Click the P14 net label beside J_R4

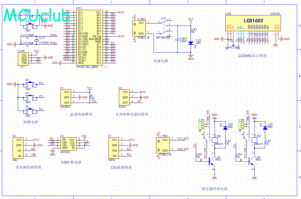point(234,146)
